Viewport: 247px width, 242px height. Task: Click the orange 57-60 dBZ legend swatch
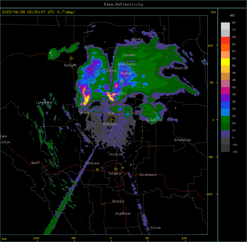(x=225, y=47)
